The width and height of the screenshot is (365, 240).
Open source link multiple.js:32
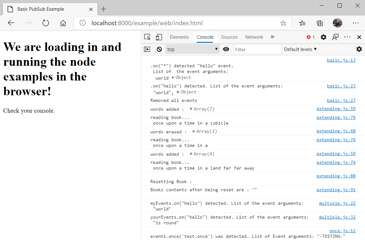tap(337, 217)
